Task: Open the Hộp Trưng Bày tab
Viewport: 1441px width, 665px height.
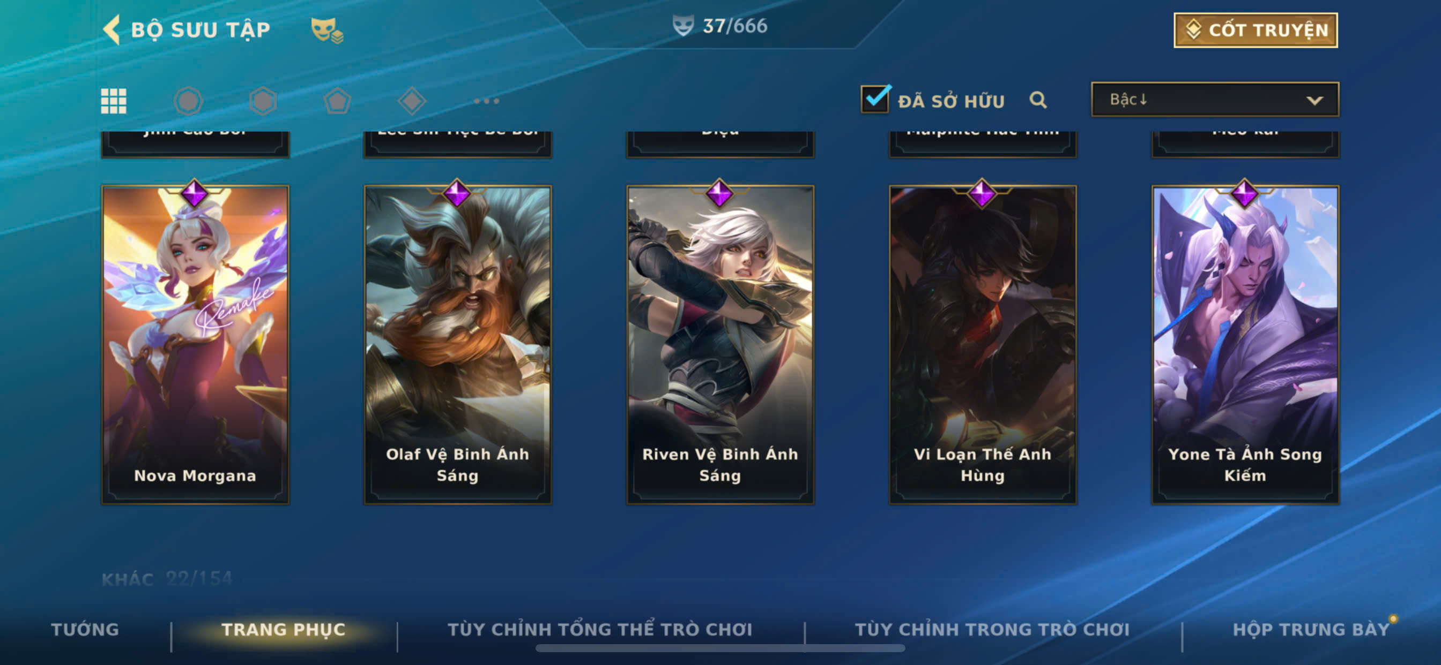Action: (x=1311, y=630)
